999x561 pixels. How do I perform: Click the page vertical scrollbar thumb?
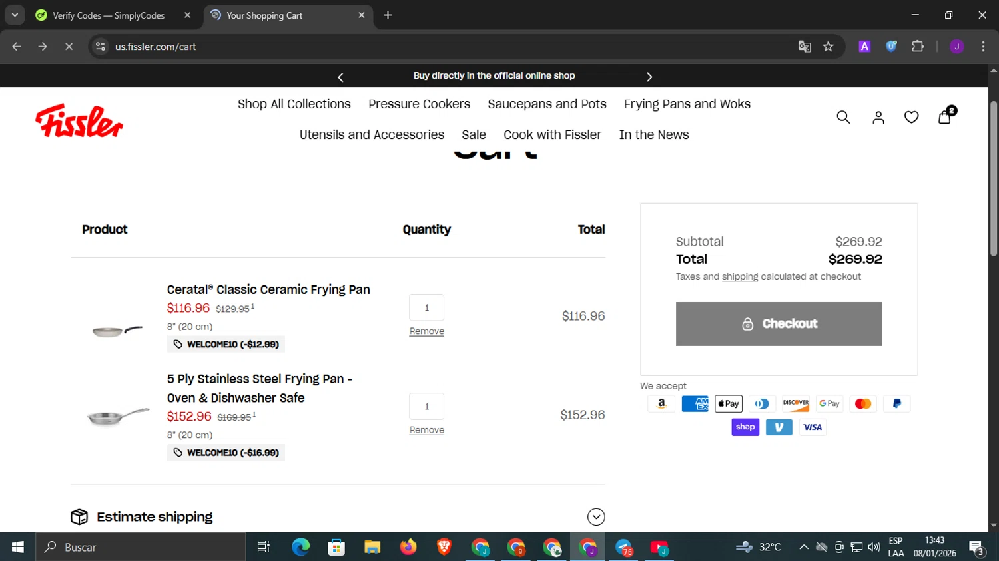point(994,178)
